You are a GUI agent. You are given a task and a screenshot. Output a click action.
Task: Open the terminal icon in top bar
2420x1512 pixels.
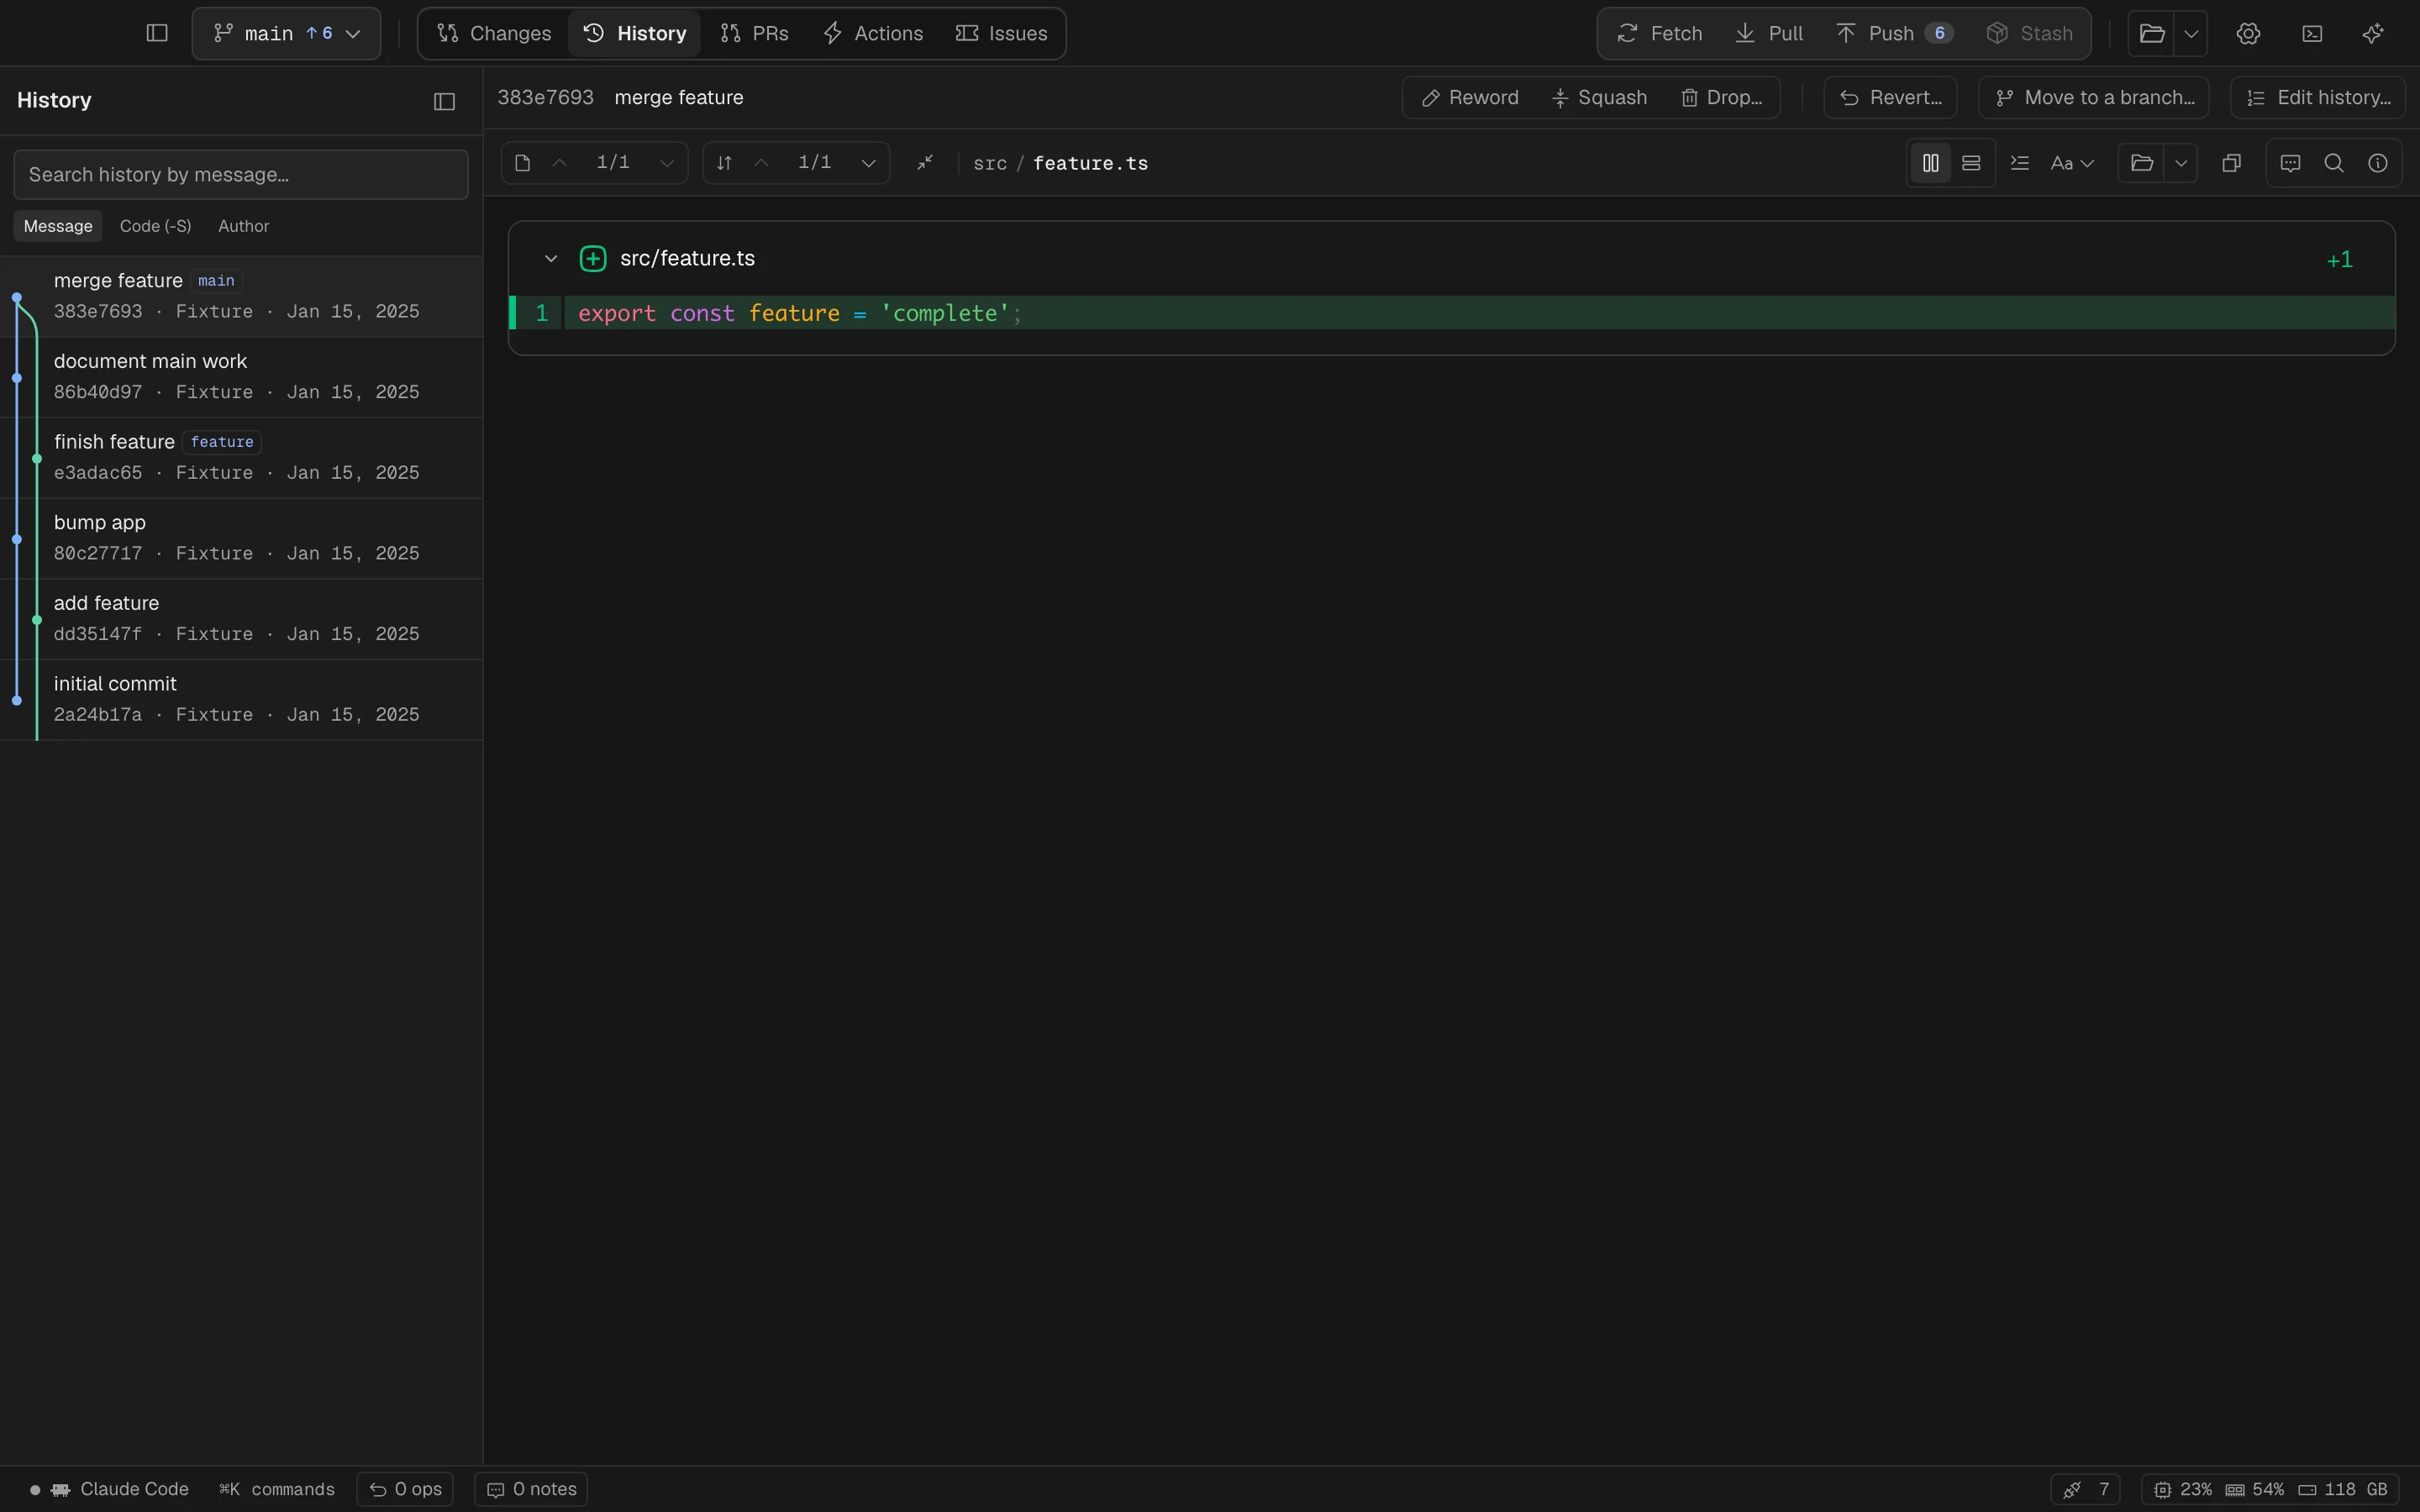point(2312,33)
